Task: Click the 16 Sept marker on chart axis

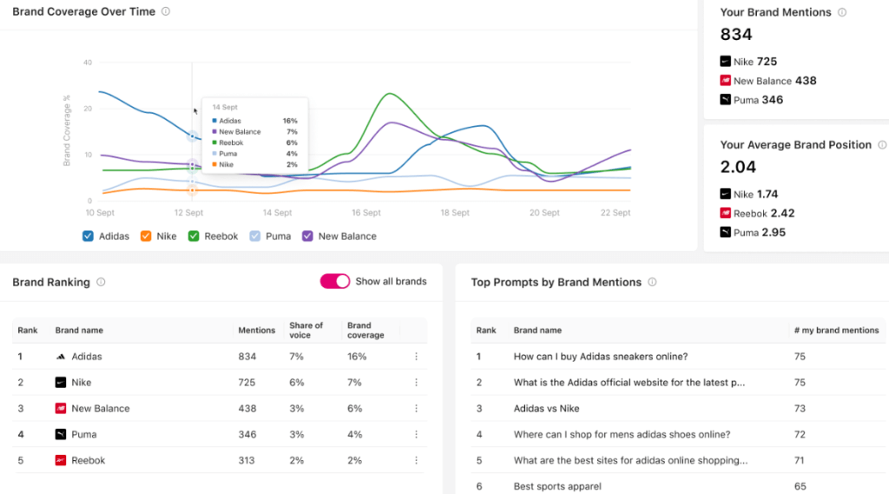Action: point(365,213)
